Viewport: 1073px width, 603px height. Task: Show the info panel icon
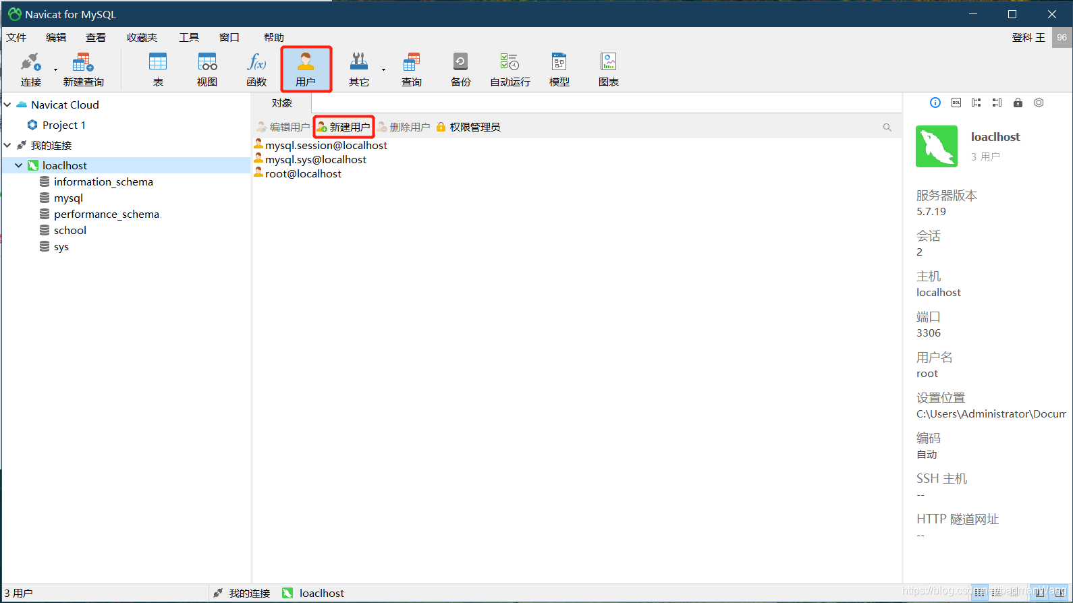point(935,103)
